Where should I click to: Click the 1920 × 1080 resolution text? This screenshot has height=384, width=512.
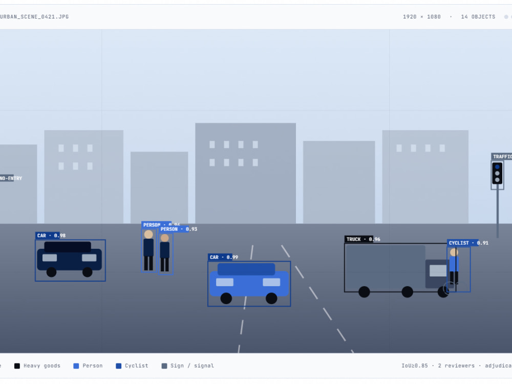(x=421, y=17)
